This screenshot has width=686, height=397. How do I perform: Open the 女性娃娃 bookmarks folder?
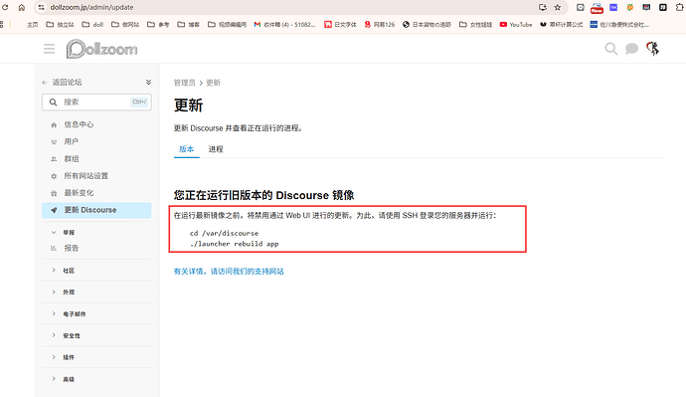475,25
